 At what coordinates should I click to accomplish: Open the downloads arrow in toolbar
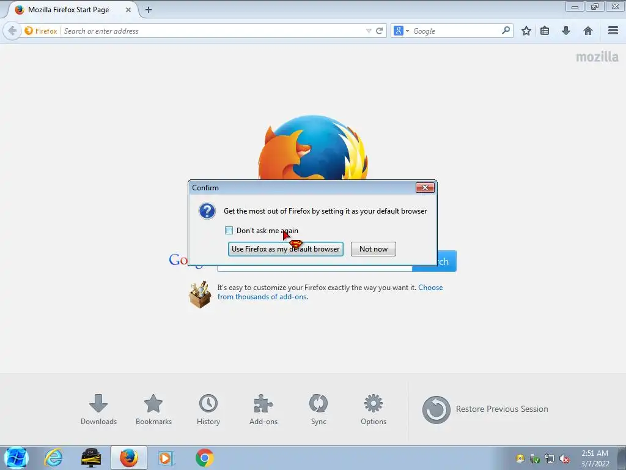pos(565,31)
